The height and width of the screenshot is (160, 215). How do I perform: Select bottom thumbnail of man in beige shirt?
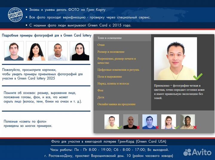[188, 122]
